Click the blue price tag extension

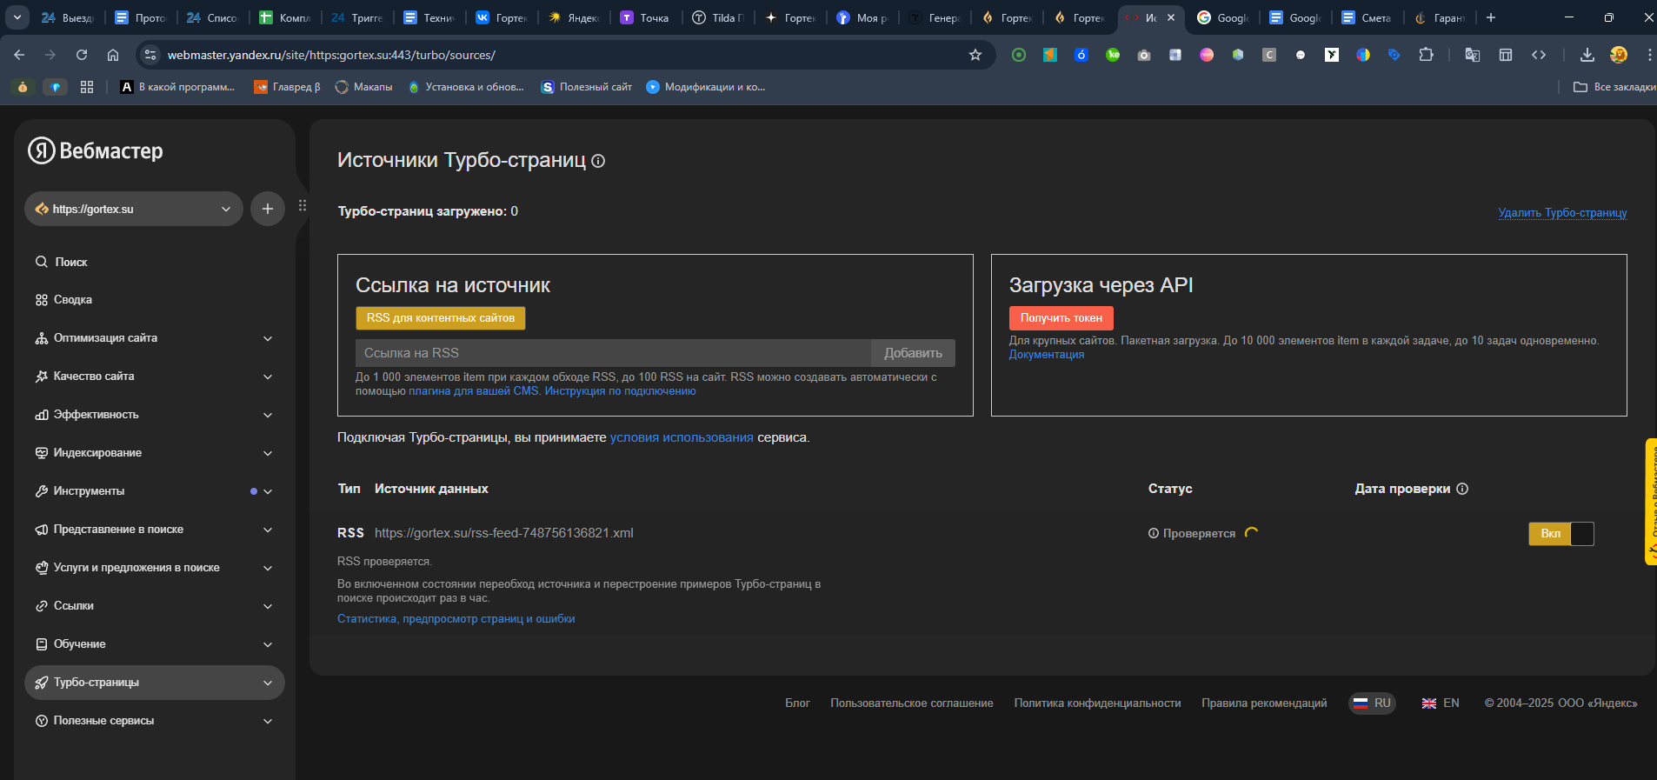click(1394, 55)
